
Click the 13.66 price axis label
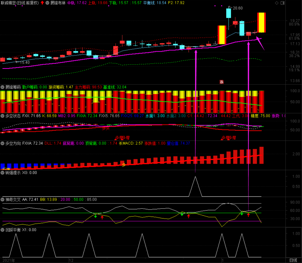(295, 81)
